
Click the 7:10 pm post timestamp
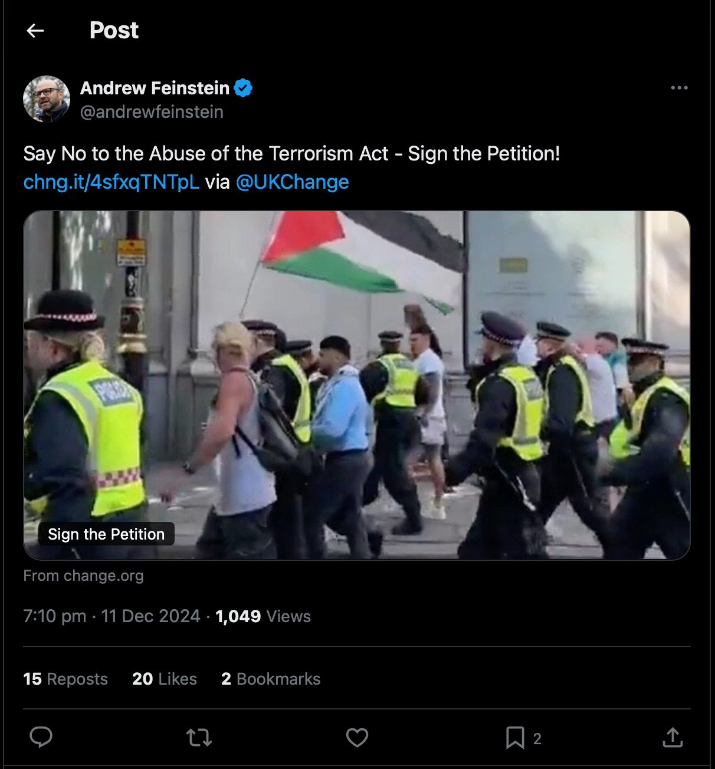(54, 616)
